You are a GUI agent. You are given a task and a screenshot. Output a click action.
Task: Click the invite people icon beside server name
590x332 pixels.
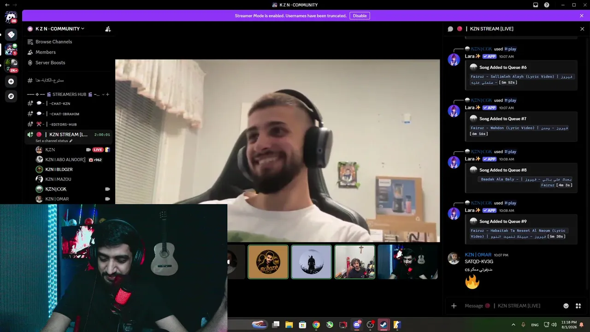click(x=108, y=29)
